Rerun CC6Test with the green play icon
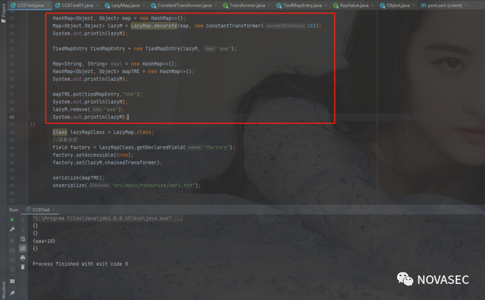 tap(12, 220)
